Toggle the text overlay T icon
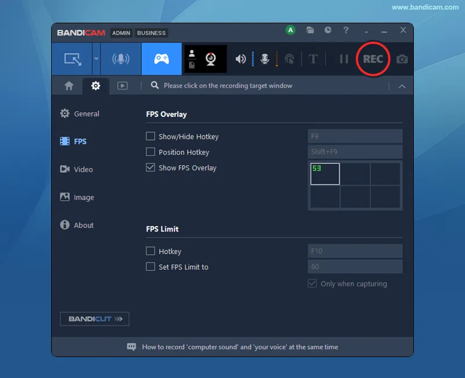The width and height of the screenshot is (465, 378). 313,59
